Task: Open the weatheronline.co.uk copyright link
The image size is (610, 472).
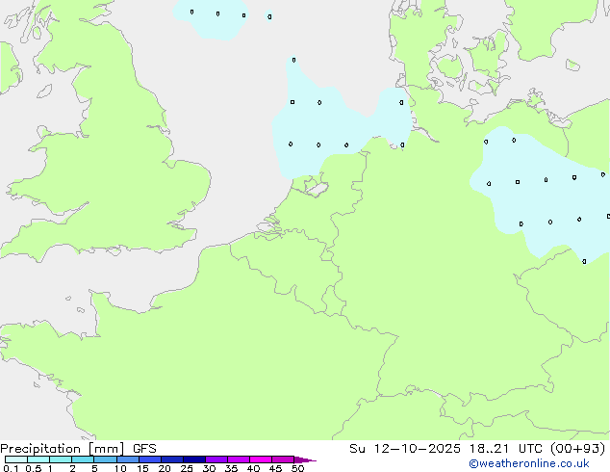Action: coord(528,463)
